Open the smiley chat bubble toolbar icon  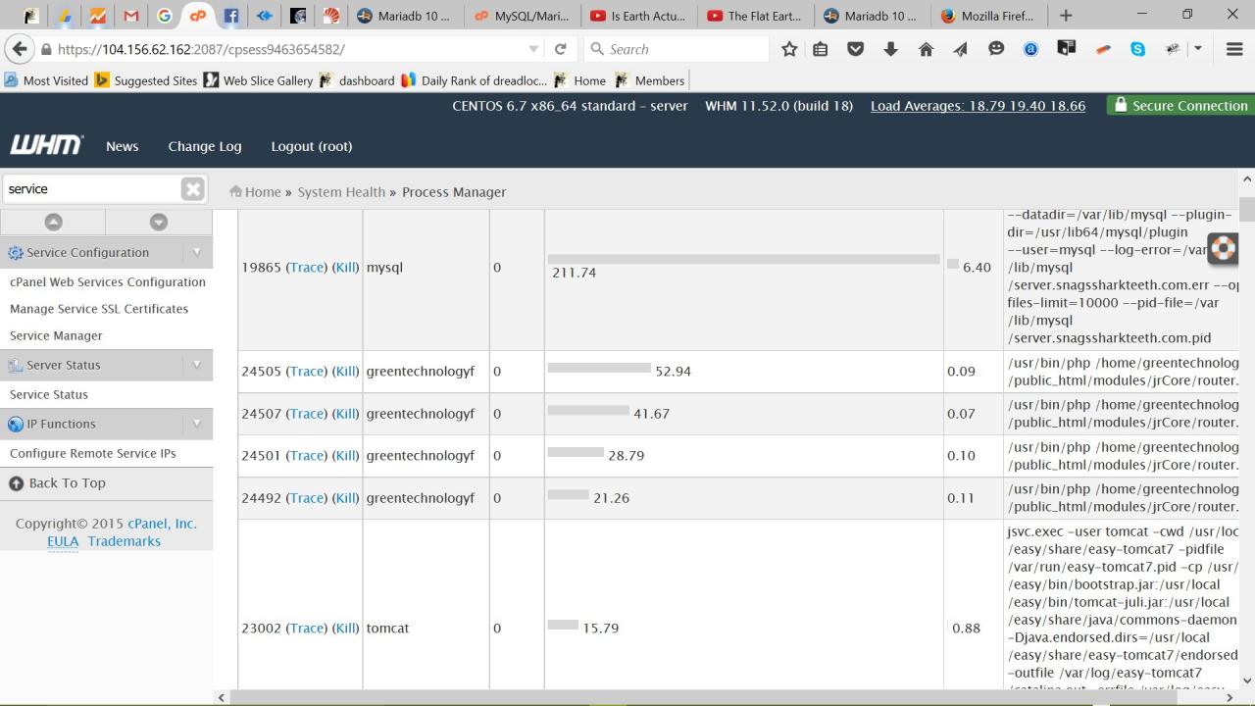click(x=996, y=49)
